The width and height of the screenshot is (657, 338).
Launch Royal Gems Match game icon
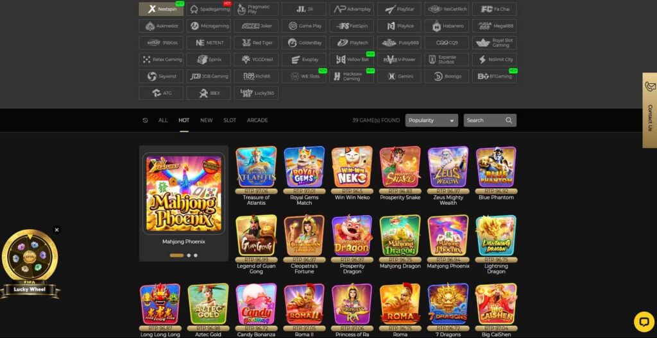pos(304,166)
